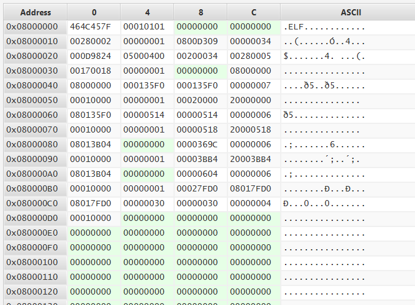Select address cell 0x08000080
This screenshot has height=305, width=415.
36,144
